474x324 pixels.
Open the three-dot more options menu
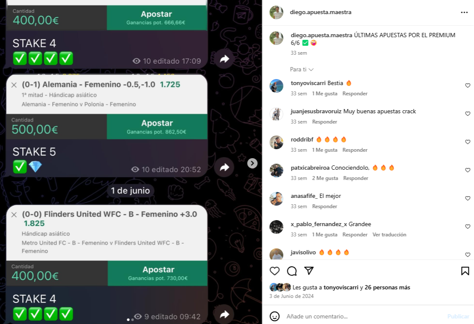(464, 12)
